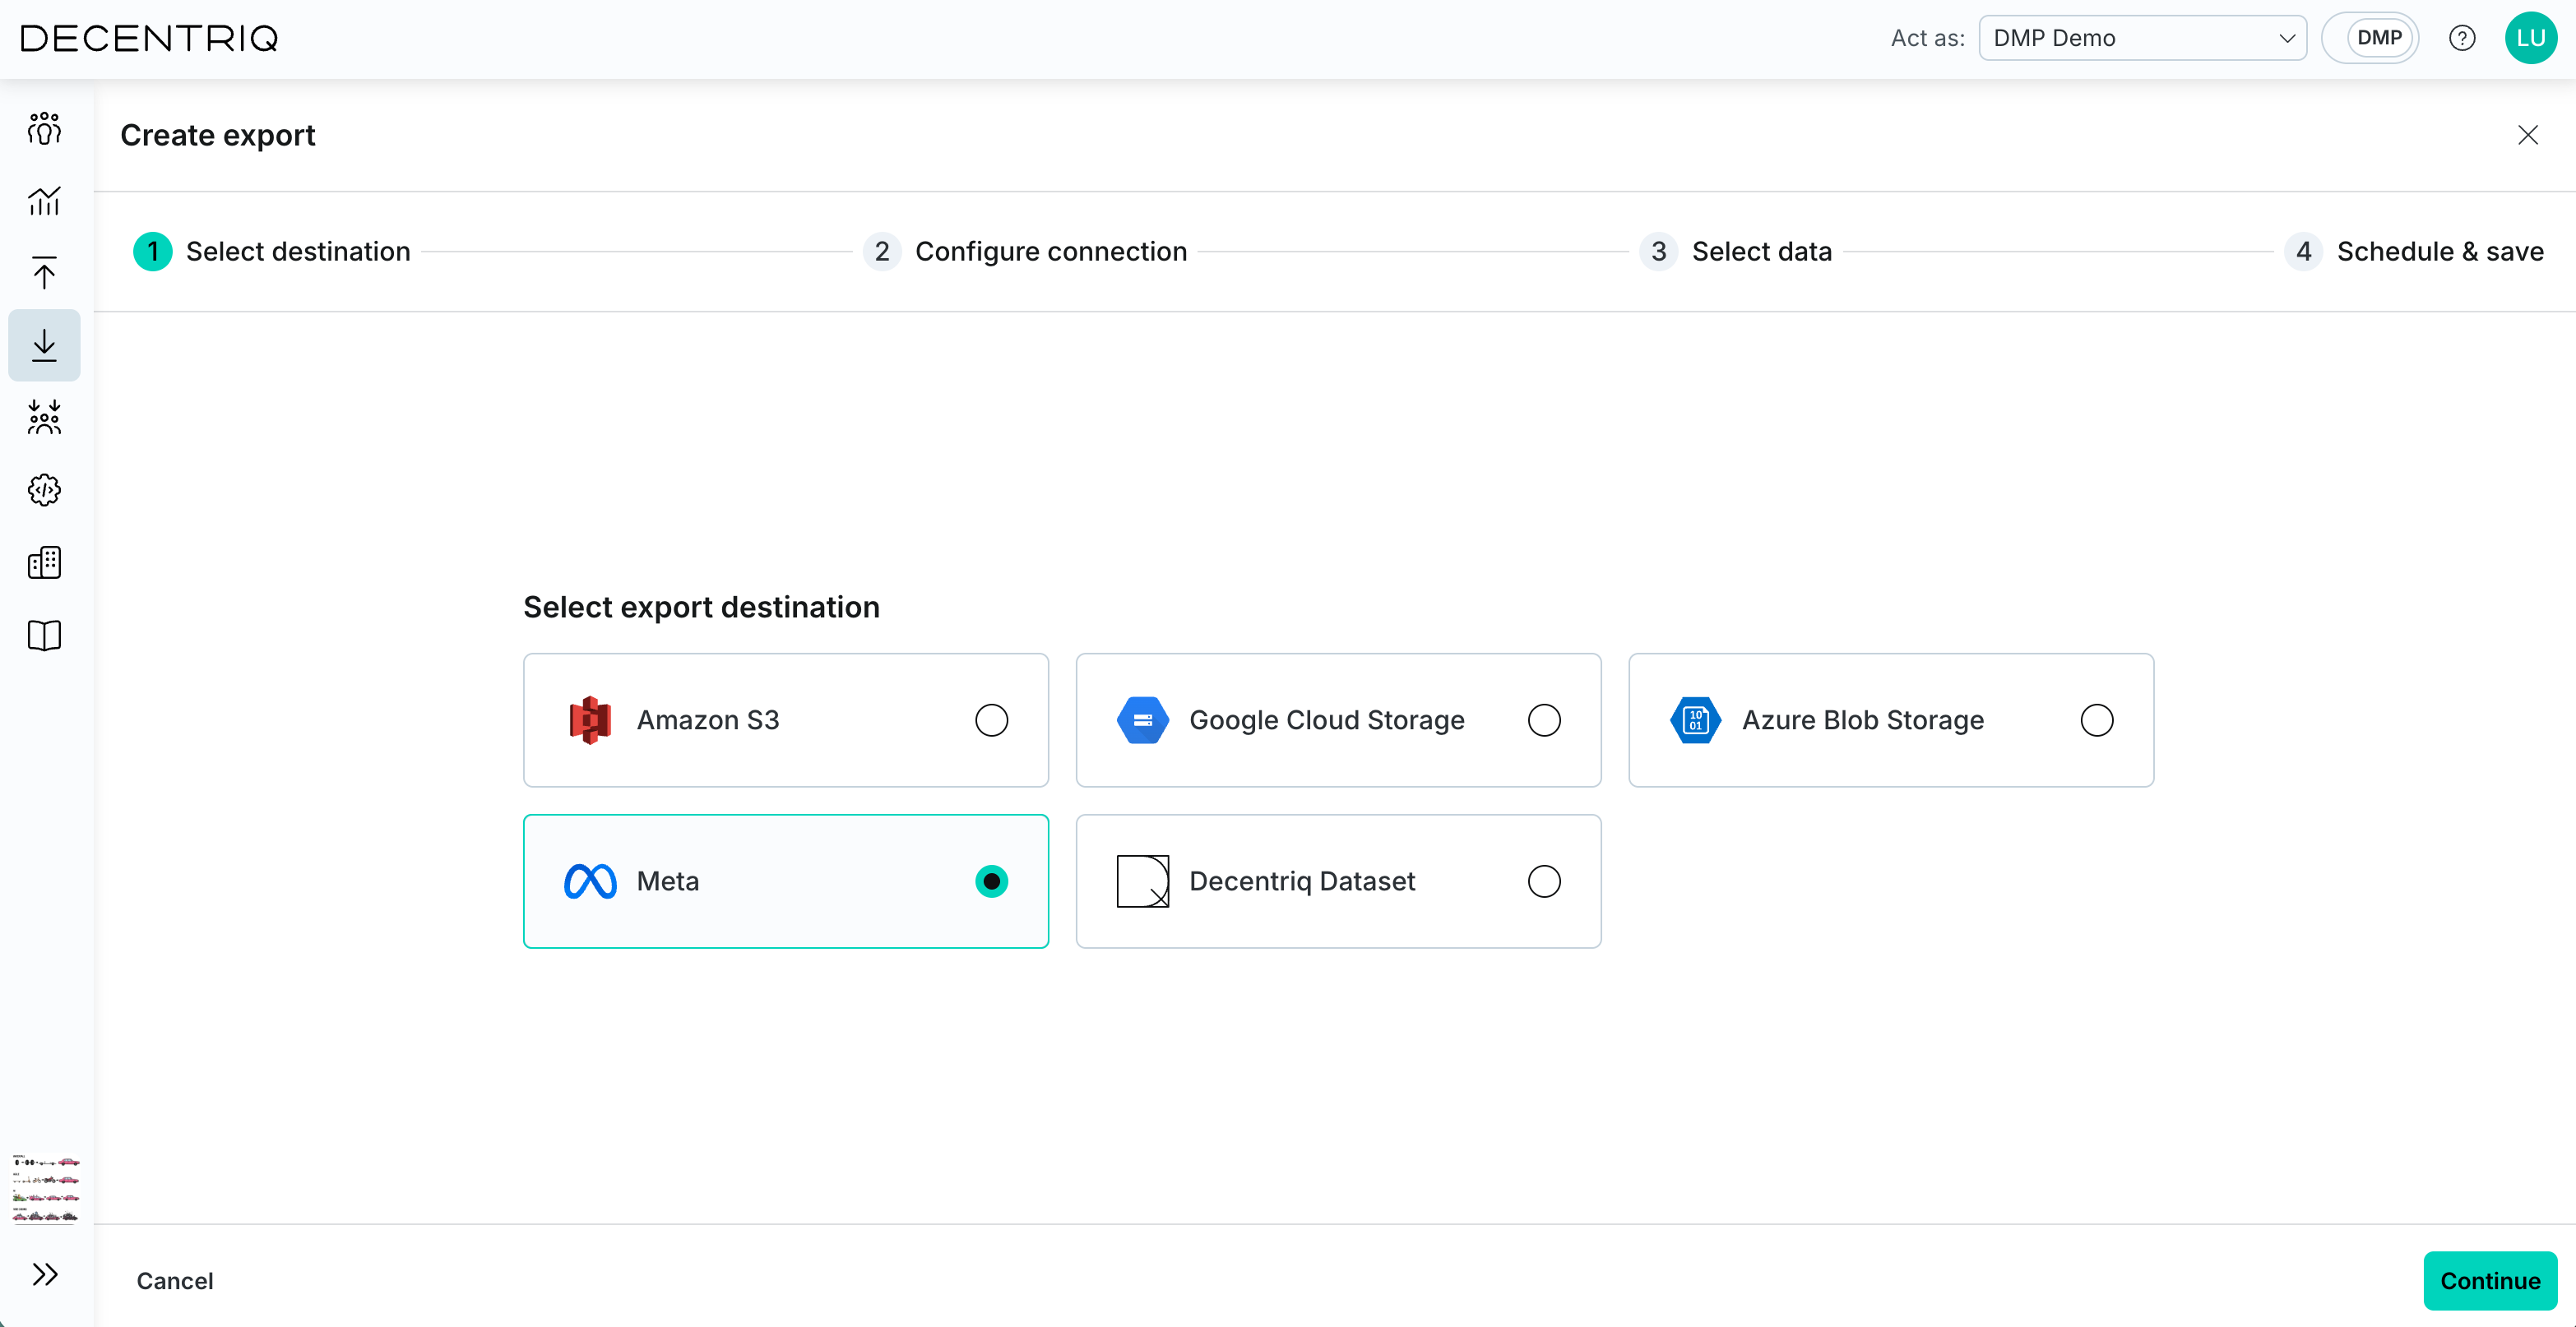Expand the sidebar with double chevron
Viewport: 2576px width, 1327px height.
44,1274
